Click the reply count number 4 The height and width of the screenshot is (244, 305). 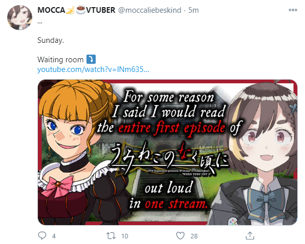54,236
